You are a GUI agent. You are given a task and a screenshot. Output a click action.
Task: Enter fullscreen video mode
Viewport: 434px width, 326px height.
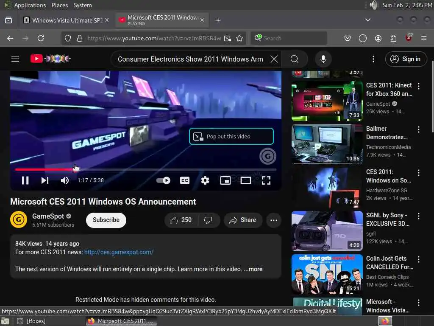[266, 180]
